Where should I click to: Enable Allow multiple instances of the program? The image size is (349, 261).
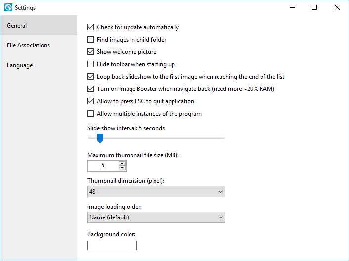tap(90, 114)
